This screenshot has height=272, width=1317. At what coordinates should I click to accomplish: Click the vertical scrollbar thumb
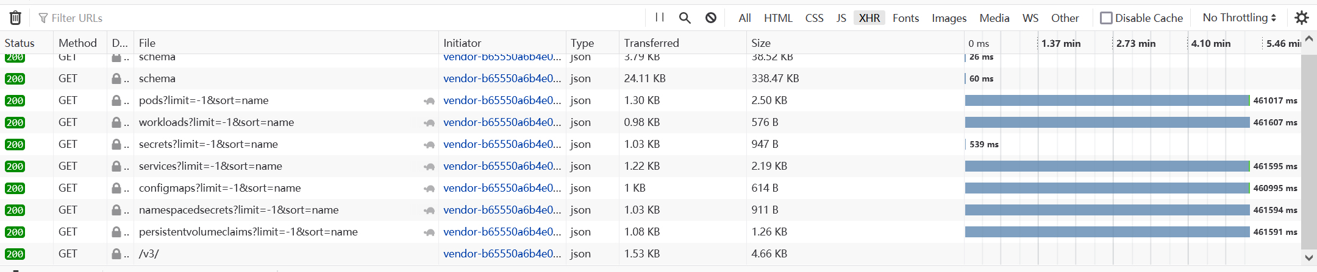1309,152
